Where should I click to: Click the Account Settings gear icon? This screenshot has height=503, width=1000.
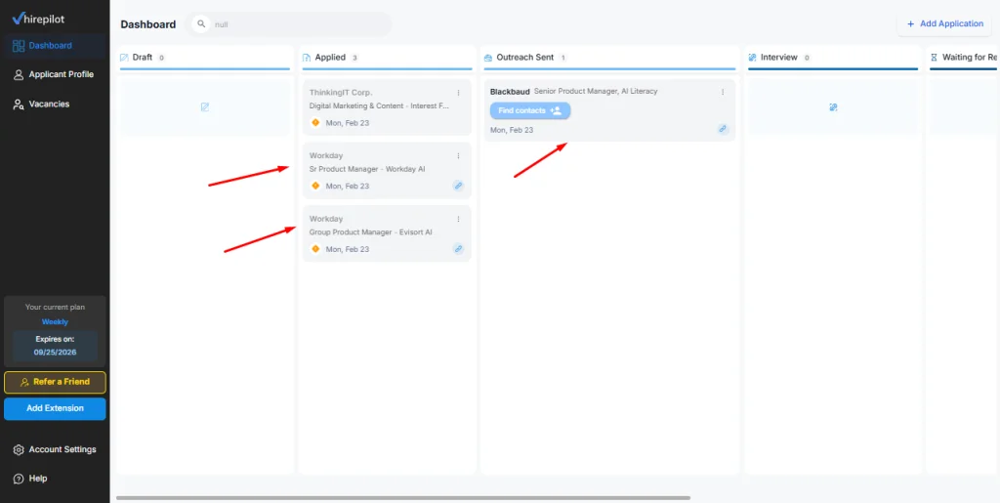[19, 449]
